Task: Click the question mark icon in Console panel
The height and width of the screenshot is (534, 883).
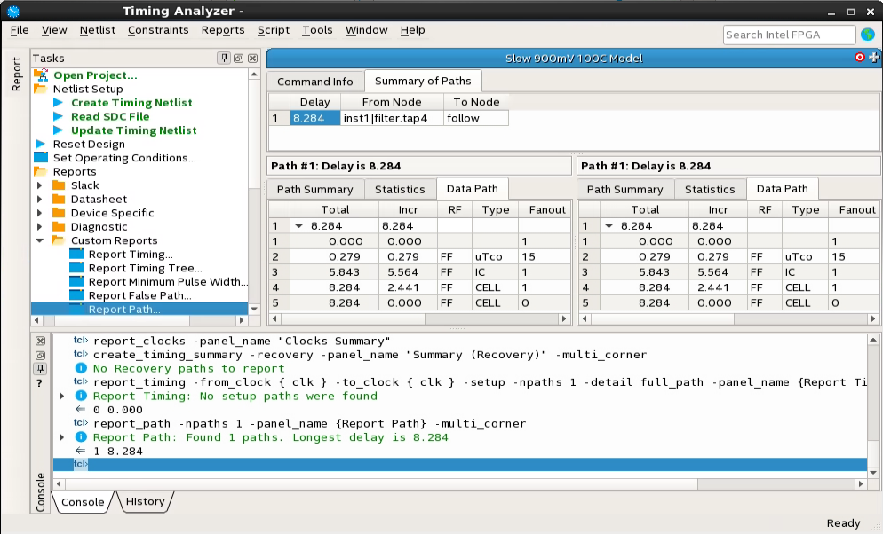Action: pyautogui.click(x=40, y=383)
